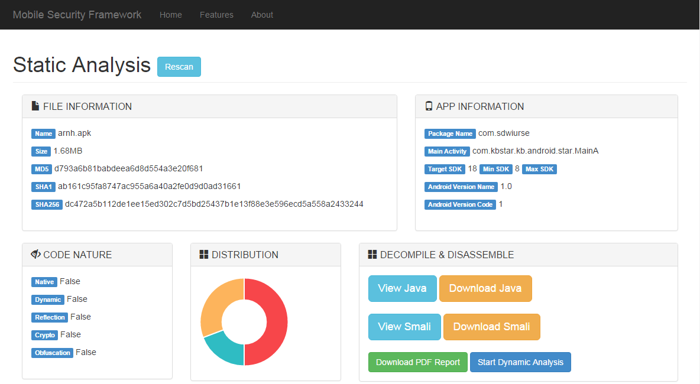Click the Obfuscation badge
Viewport: 700px width, 384px height.
point(52,353)
